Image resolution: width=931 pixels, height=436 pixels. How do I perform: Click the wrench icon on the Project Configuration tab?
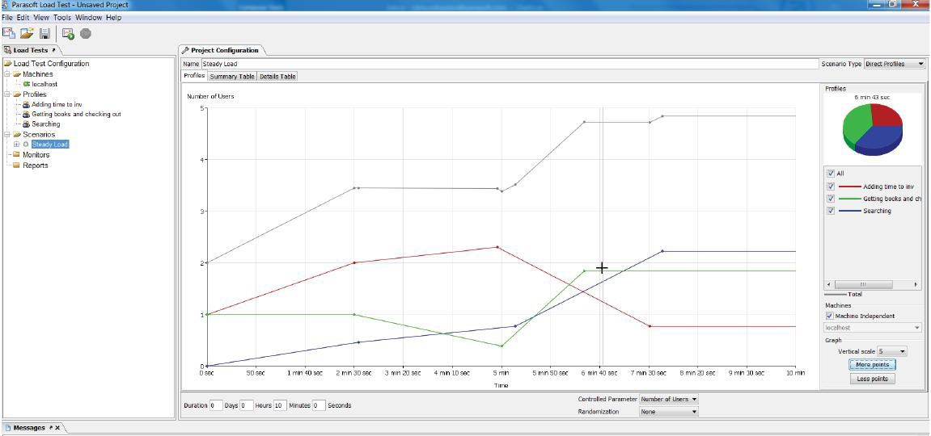point(185,50)
